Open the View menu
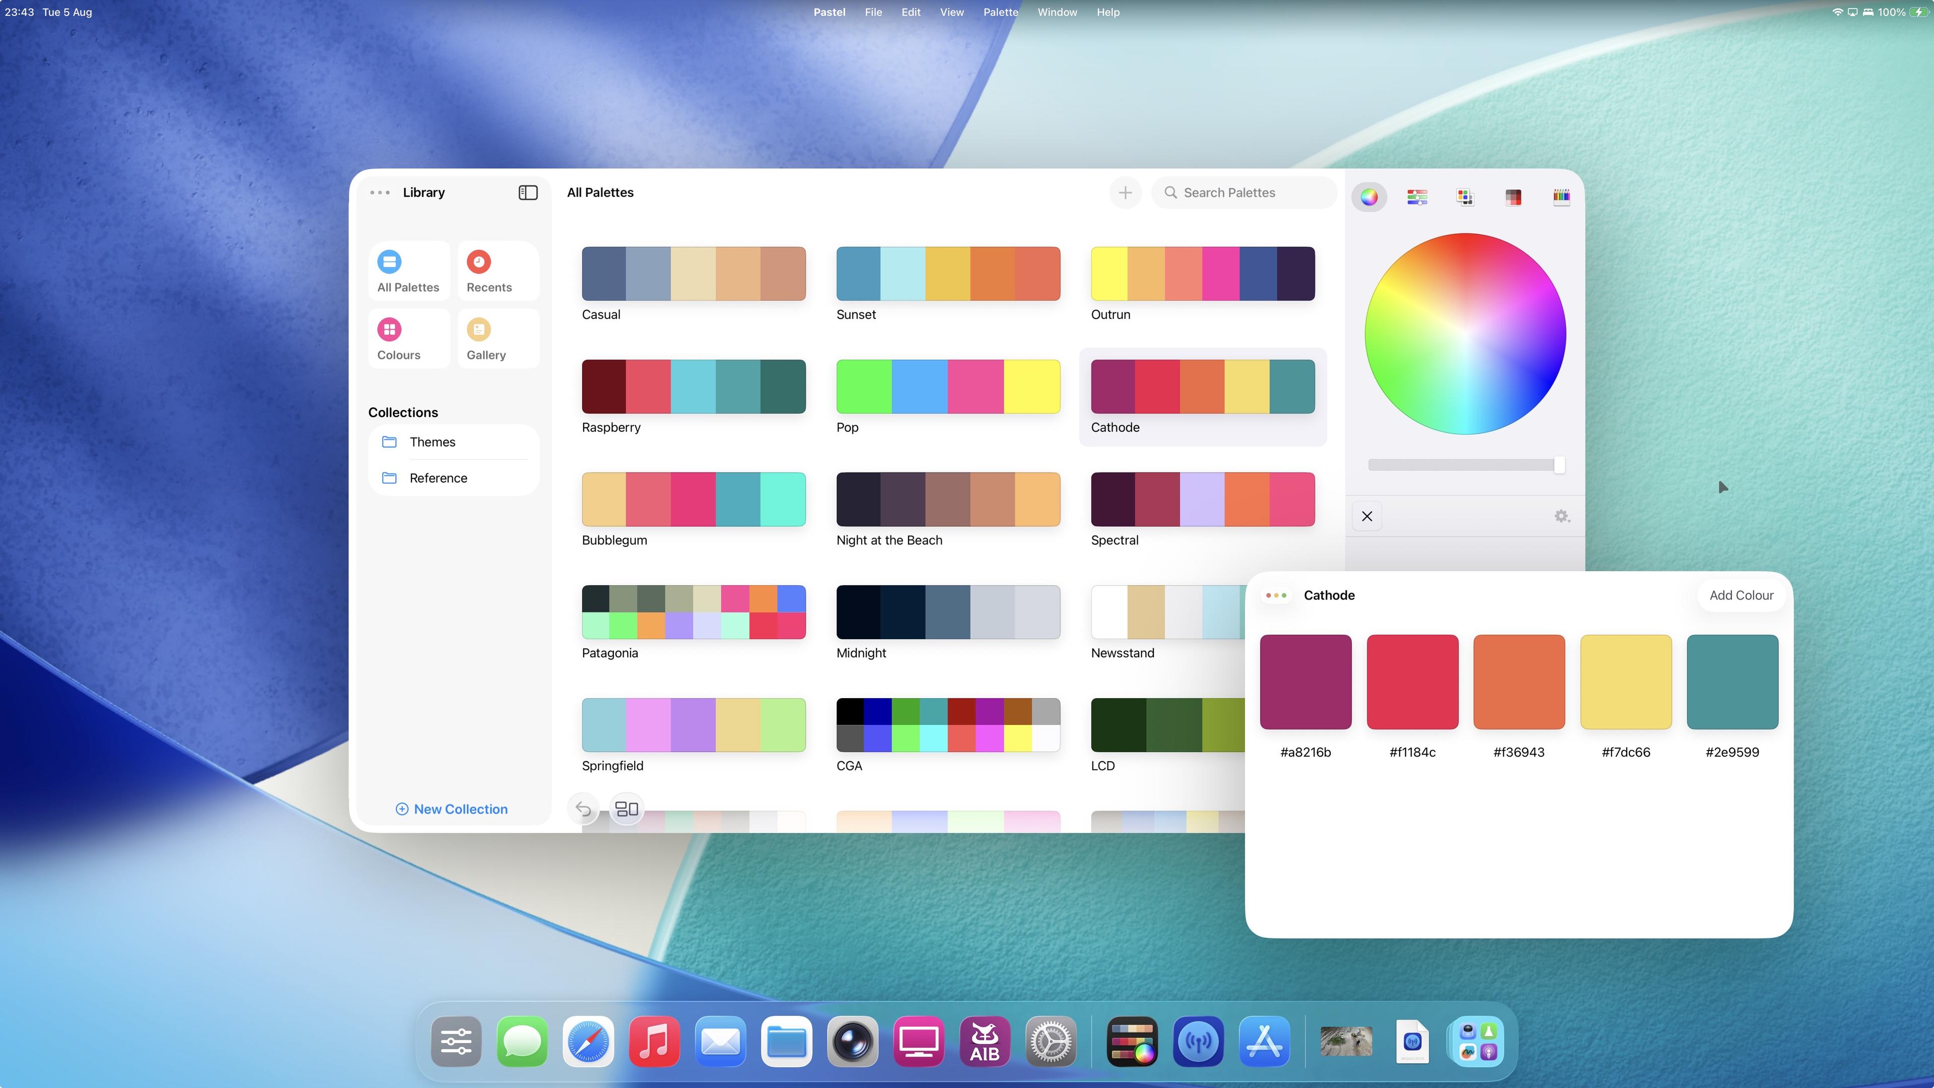The height and width of the screenshot is (1088, 1934). [x=951, y=12]
